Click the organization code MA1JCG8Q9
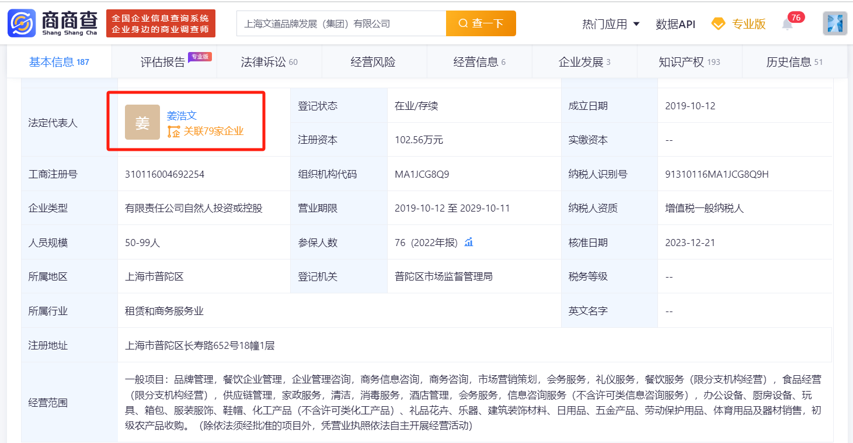The width and height of the screenshot is (853, 443). pos(422,174)
